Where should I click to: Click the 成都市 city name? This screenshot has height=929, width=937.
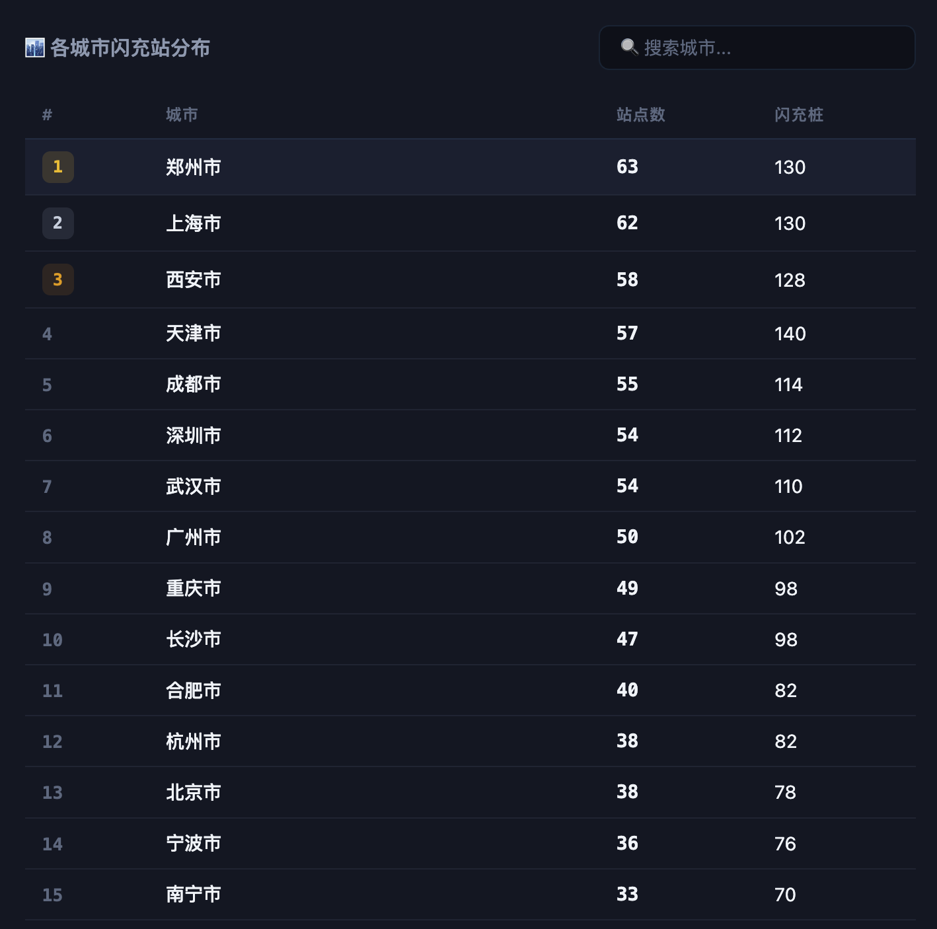(x=194, y=384)
